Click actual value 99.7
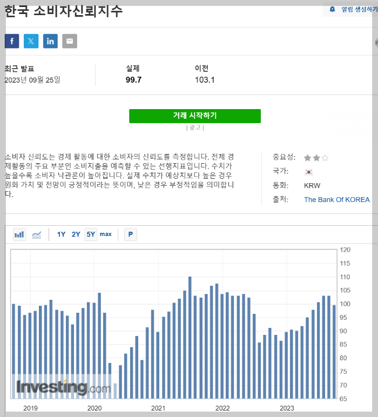Screen dimensions: 378x417 click(x=133, y=80)
